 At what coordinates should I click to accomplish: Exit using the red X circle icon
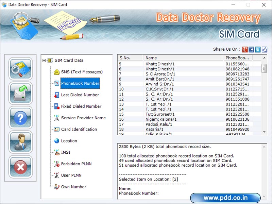(20, 167)
